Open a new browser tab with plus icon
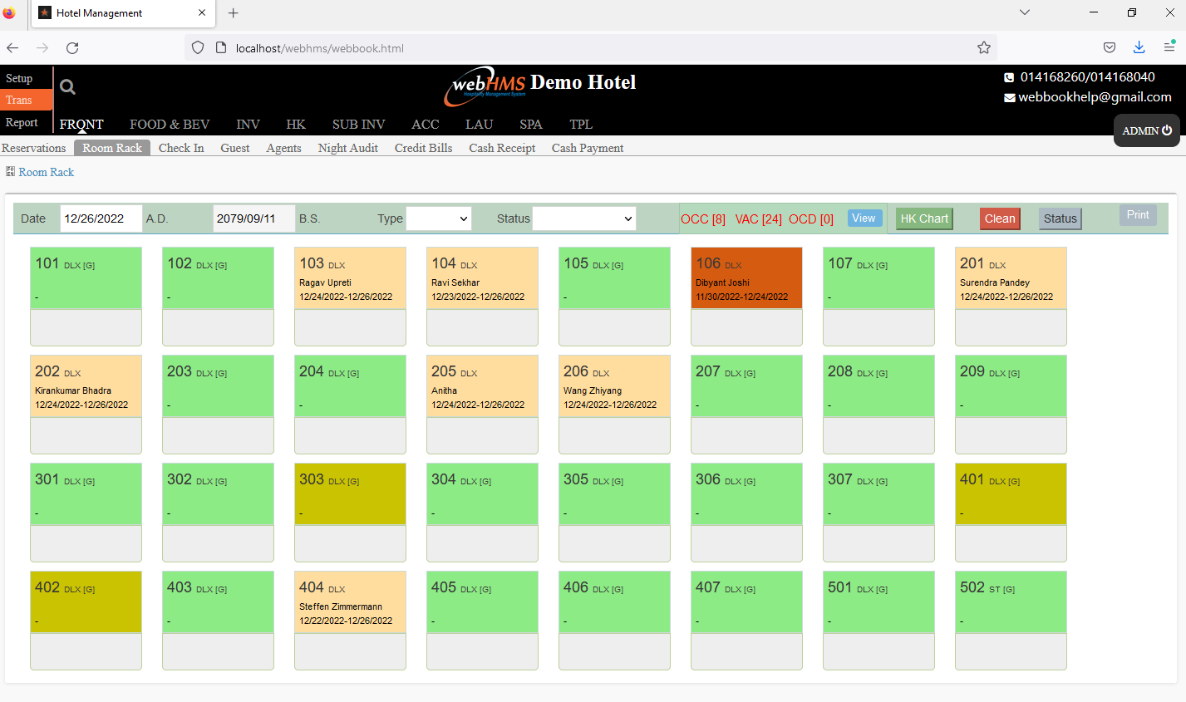 pyautogui.click(x=234, y=13)
